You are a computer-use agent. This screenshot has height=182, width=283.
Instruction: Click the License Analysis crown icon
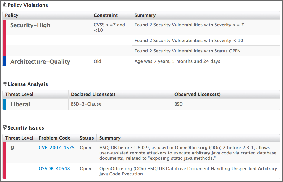[4, 84]
